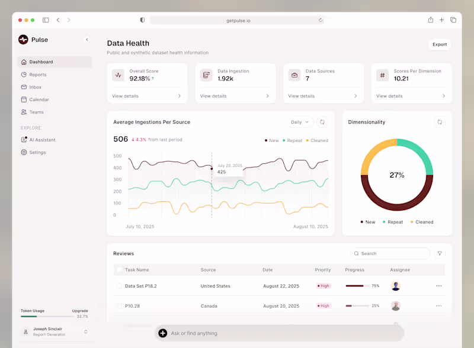The height and width of the screenshot is (348, 474).
Task: Reload the page with the refresh icon
Action: [321, 20]
